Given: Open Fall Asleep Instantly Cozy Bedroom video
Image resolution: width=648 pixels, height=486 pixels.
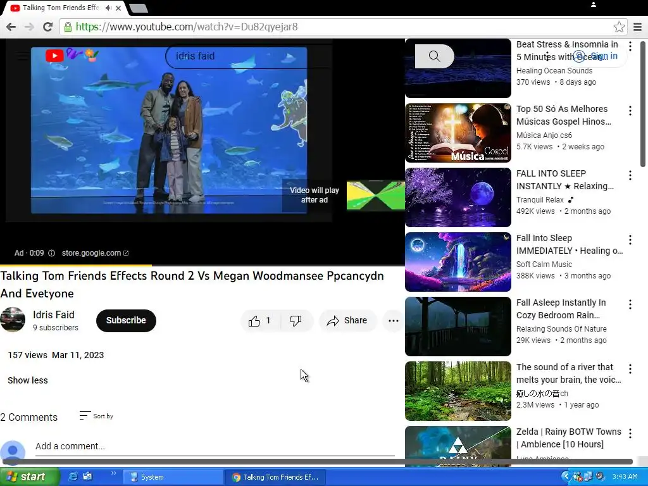Looking at the screenshot, I should (x=561, y=309).
